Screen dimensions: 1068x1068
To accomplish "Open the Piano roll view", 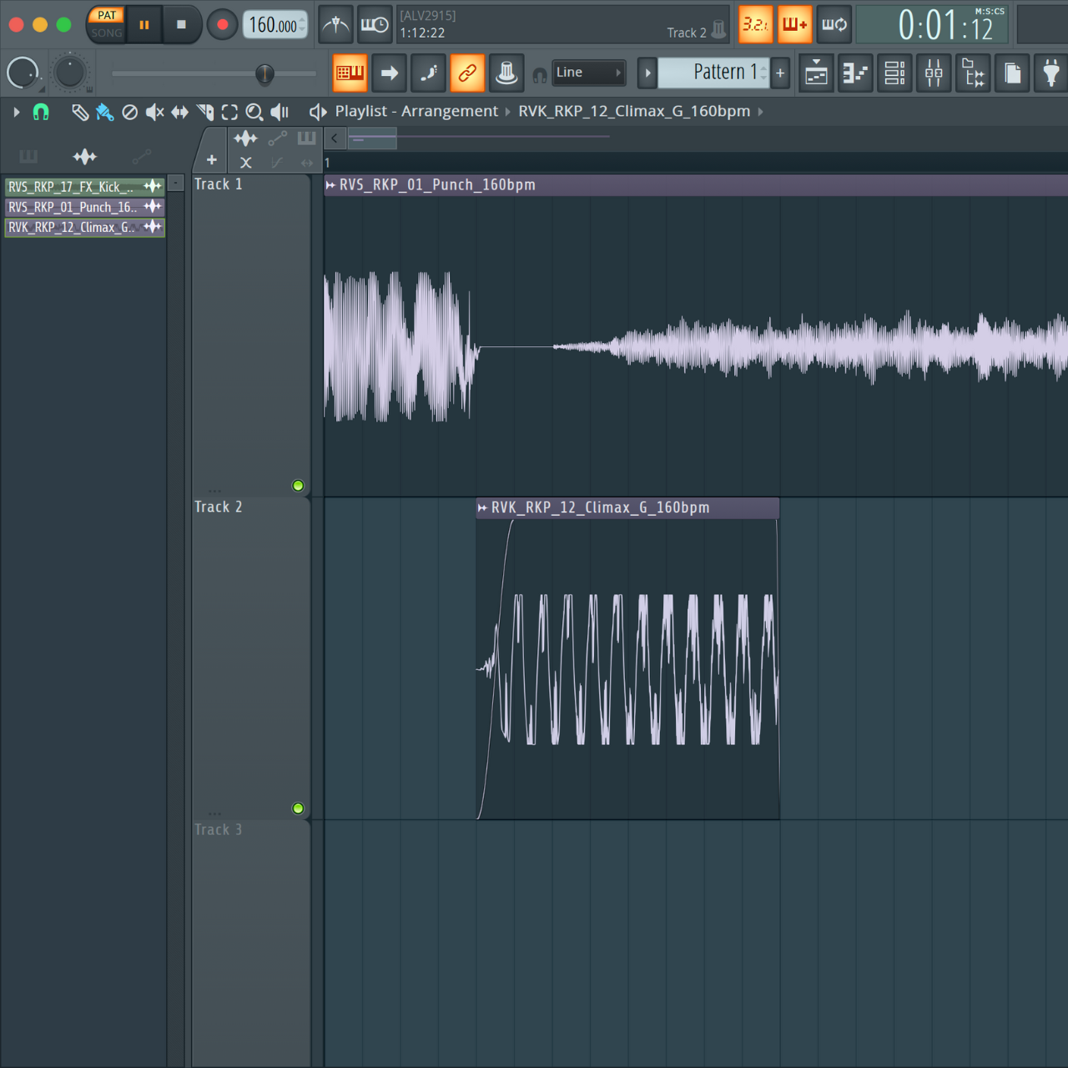I will (x=855, y=73).
